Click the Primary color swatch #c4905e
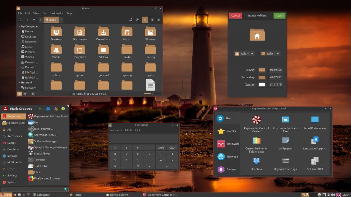The image size is (351, 197). pyautogui.click(x=262, y=70)
